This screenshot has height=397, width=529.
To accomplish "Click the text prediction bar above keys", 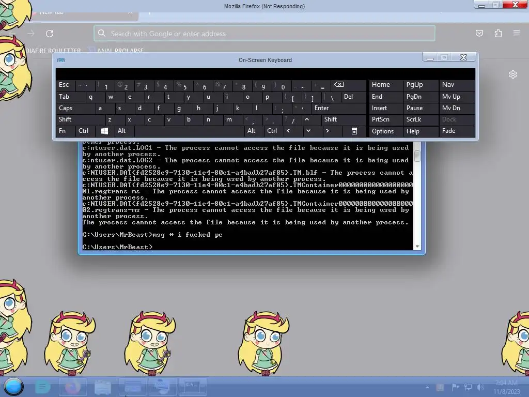I will point(266,73).
